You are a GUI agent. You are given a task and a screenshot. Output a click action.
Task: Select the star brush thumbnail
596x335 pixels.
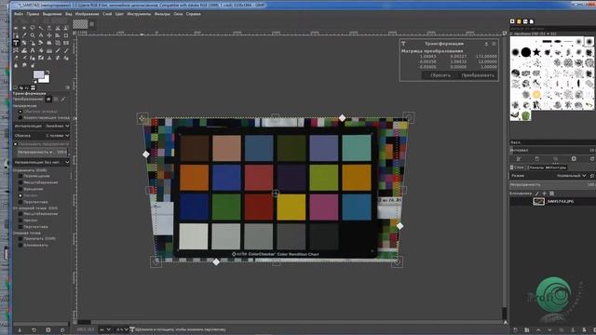[536, 52]
